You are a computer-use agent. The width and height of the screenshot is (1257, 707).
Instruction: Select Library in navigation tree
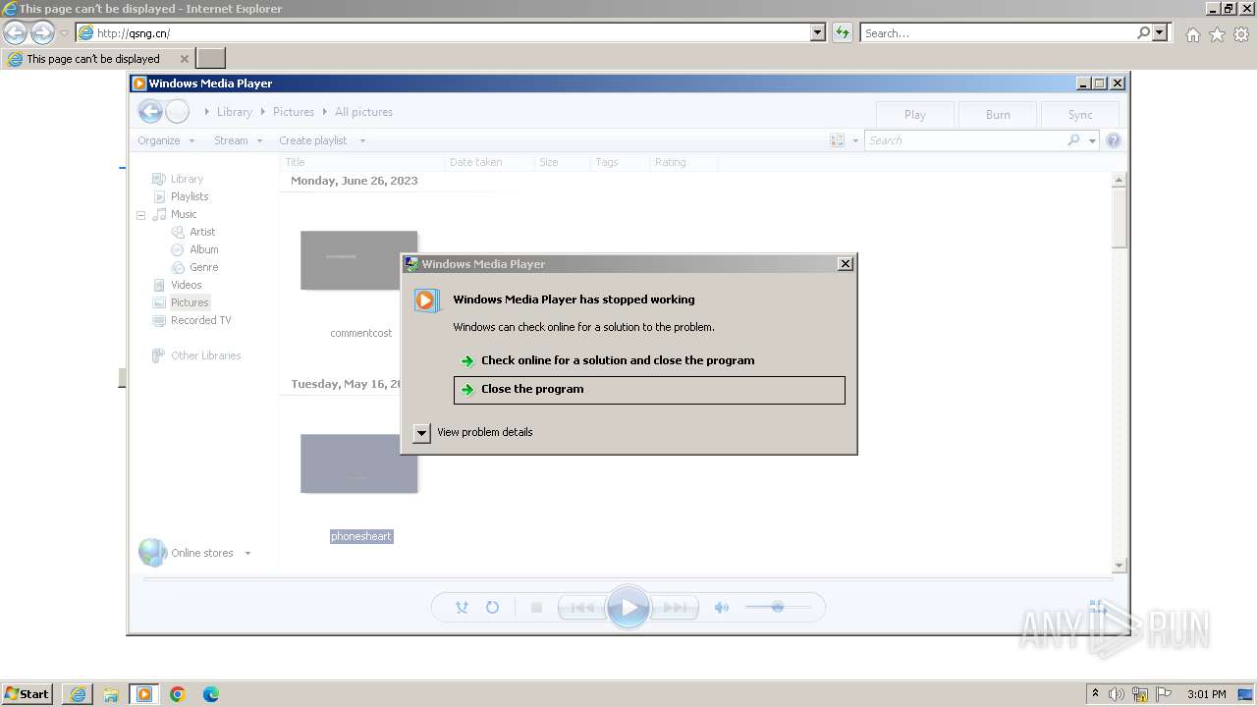pos(187,179)
